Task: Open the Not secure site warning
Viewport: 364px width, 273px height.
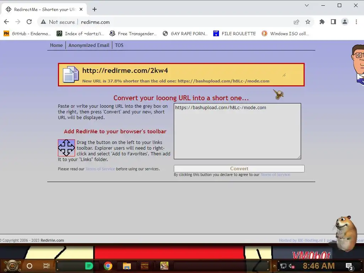Action: (x=58, y=22)
